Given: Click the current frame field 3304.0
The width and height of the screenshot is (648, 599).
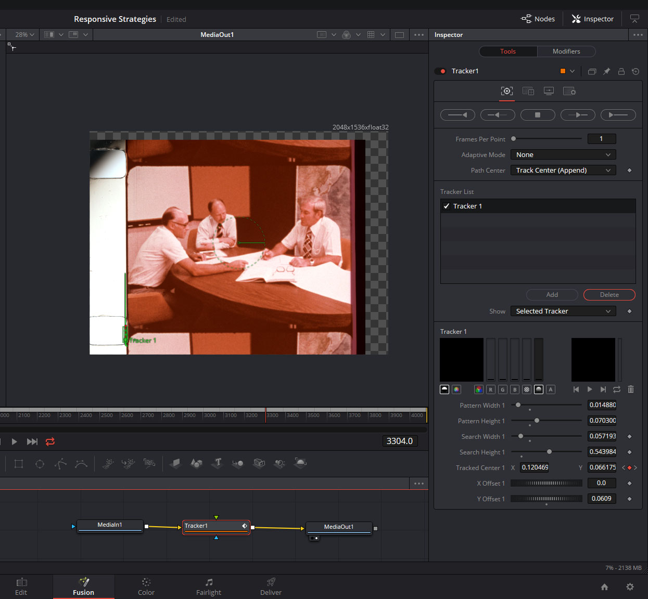Looking at the screenshot, I should tap(400, 441).
